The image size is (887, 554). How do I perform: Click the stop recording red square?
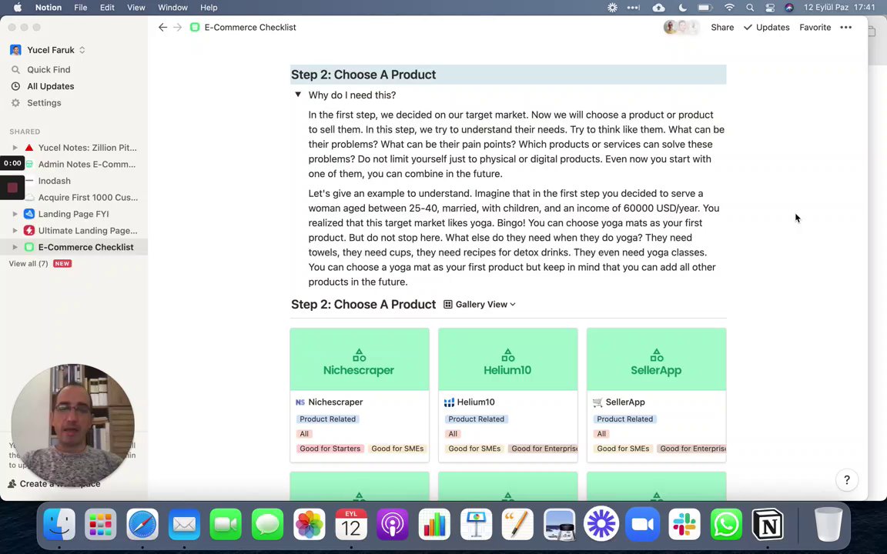[x=12, y=188]
